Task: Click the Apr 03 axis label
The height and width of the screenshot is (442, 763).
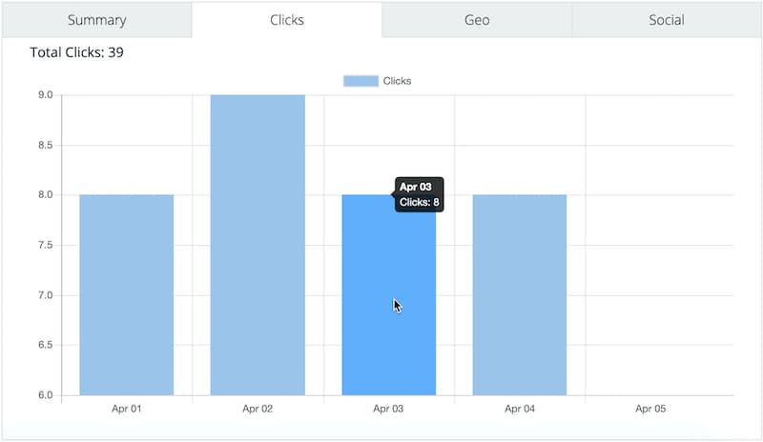Action: pyautogui.click(x=388, y=409)
